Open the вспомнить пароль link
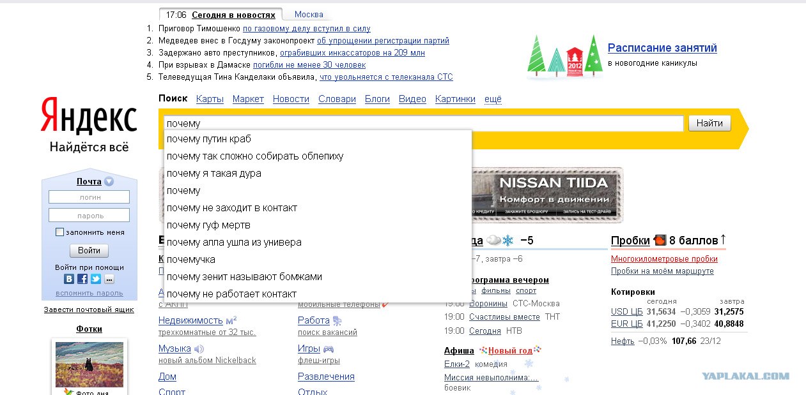806x395 pixels. 89,293
